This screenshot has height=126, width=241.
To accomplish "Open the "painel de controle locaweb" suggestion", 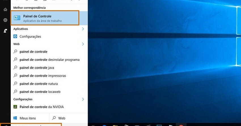I will coord(49,92).
